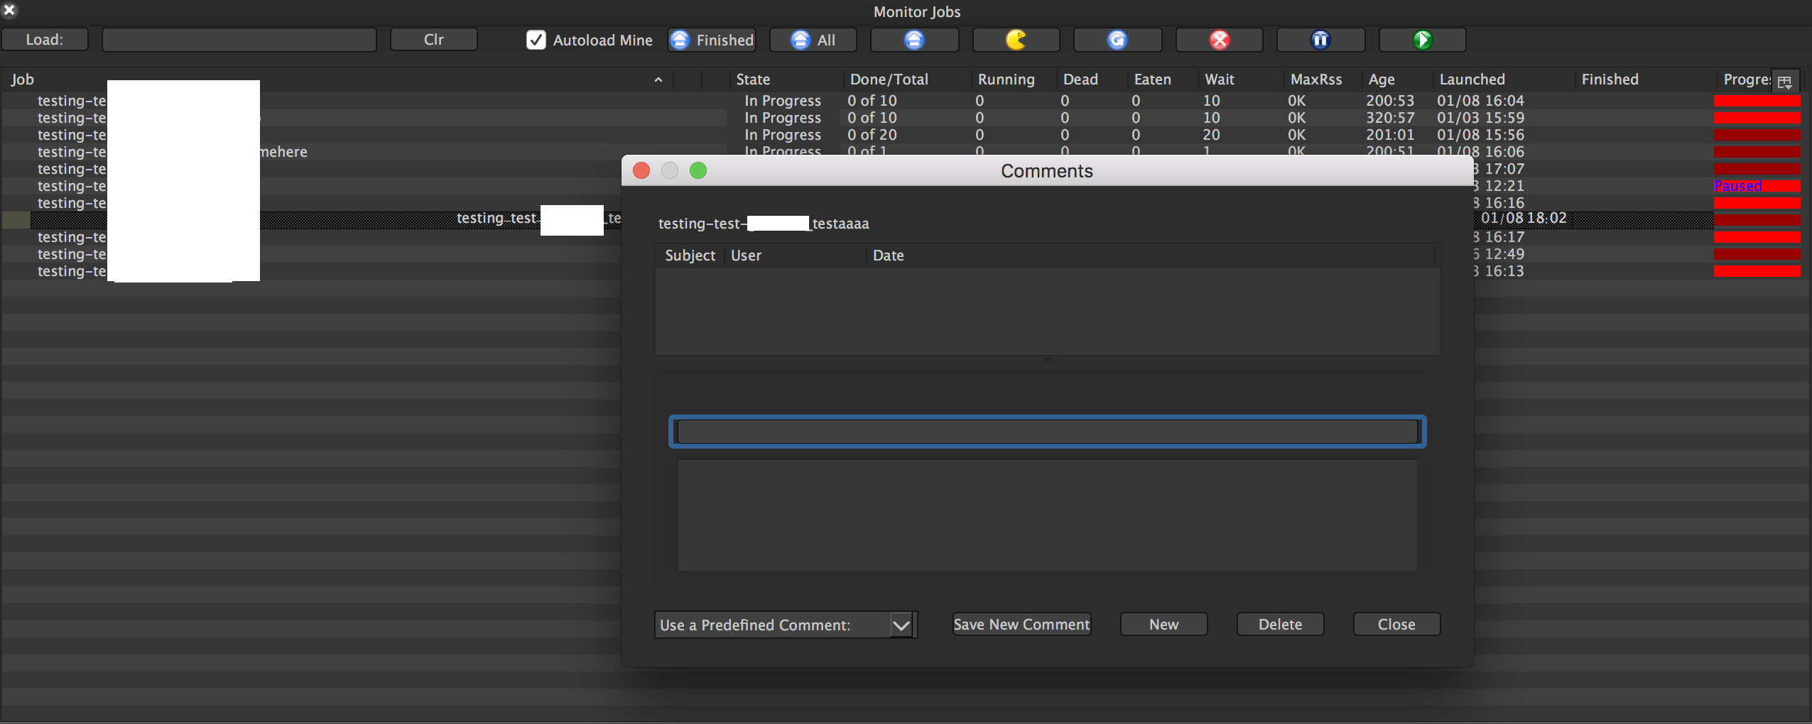Click progress bar of job launched 01/08 16:04

coord(1757,101)
